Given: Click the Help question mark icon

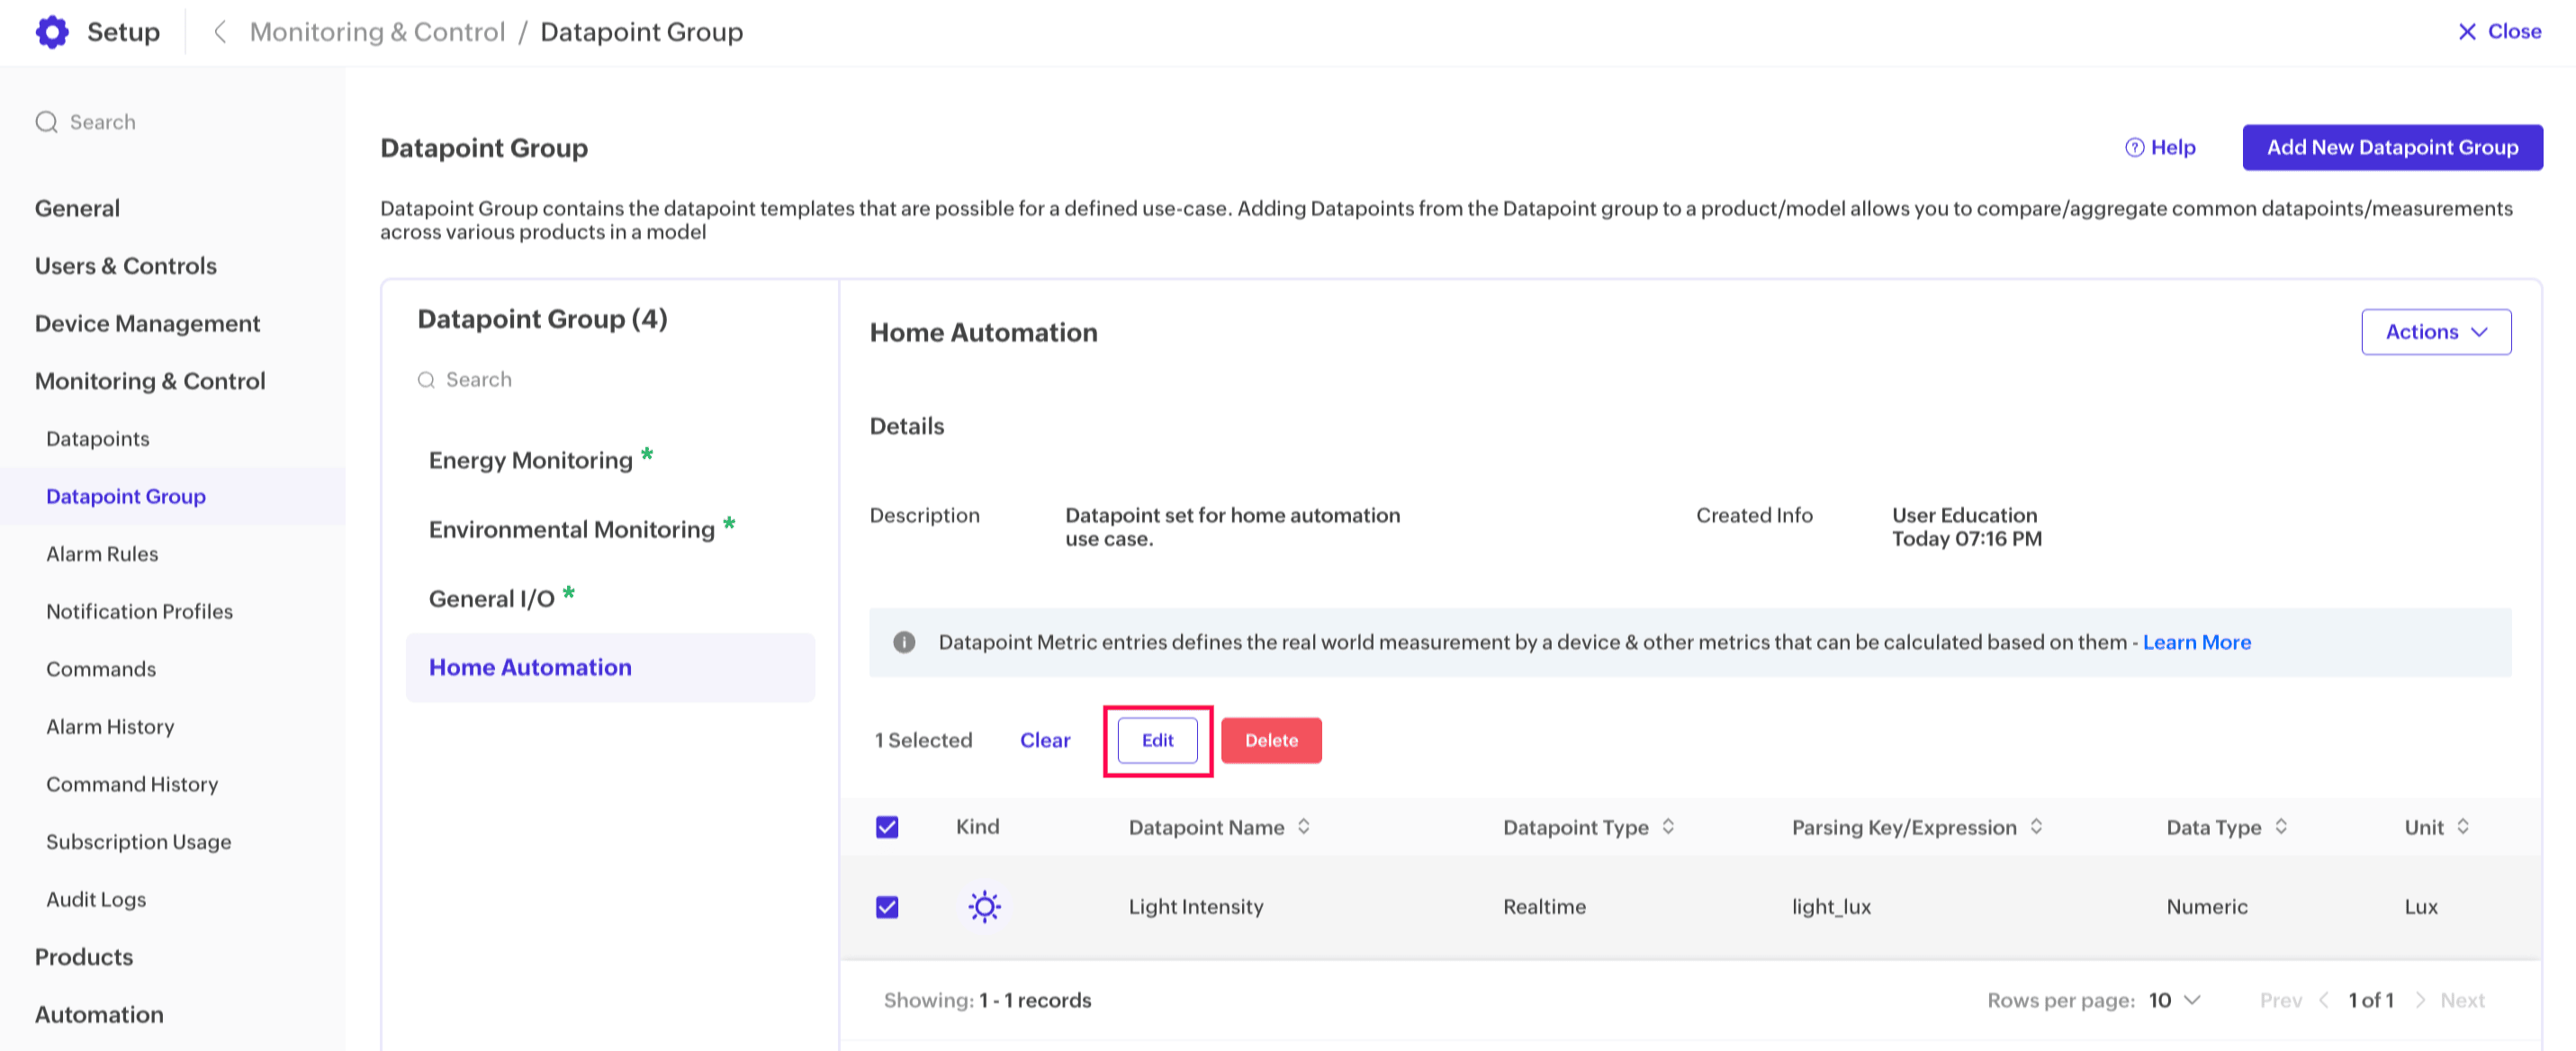Looking at the screenshot, I should (2134, 147).
